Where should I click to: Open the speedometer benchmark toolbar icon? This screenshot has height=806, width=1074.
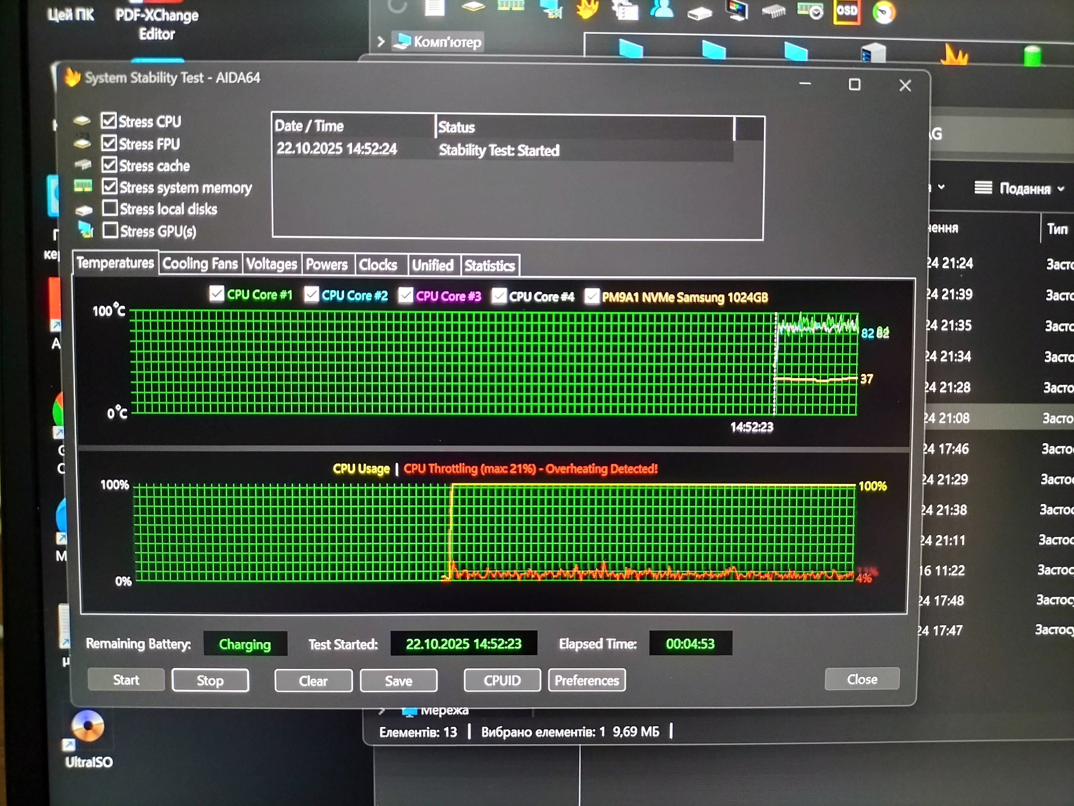(x=884, y=12)
